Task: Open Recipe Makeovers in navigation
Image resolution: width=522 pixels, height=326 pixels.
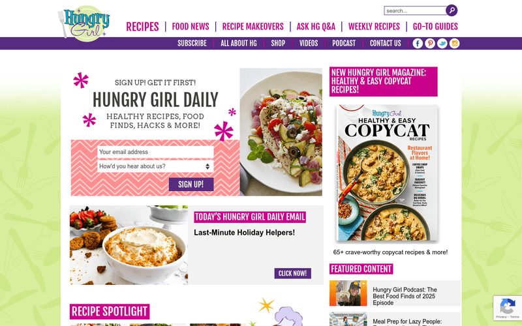Action: click(x=253, y=27)
